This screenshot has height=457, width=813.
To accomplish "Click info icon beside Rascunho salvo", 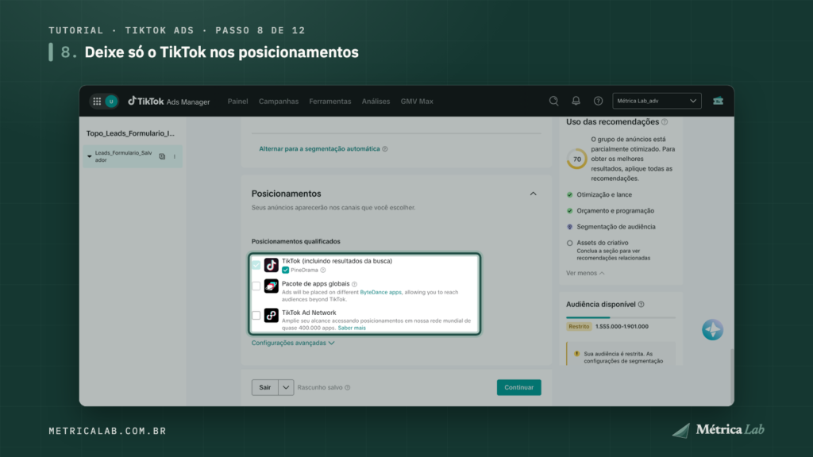I will (348, 387).
